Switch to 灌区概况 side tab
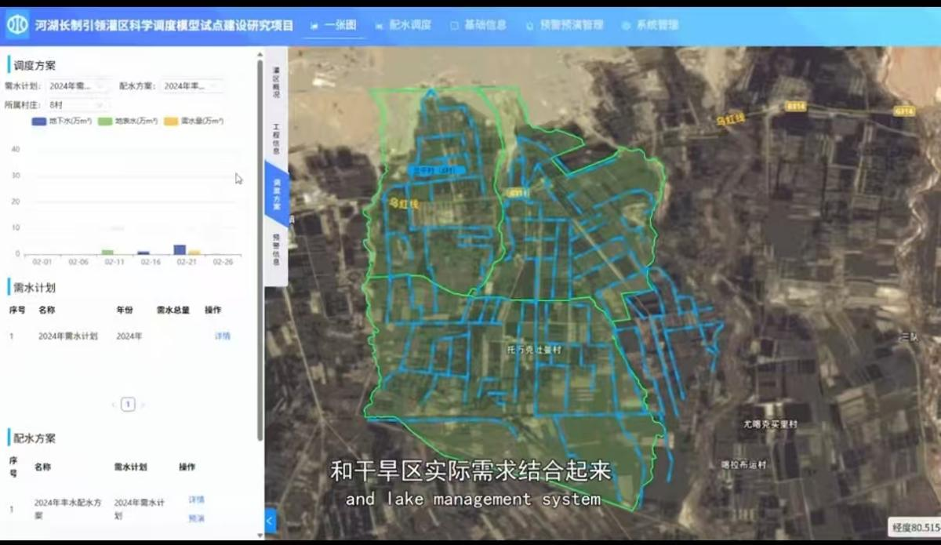This screenshot has height=545, width=941. (x=276, y=82)
